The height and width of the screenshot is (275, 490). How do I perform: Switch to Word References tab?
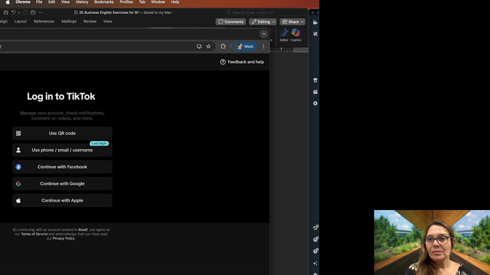pos(44,21)
